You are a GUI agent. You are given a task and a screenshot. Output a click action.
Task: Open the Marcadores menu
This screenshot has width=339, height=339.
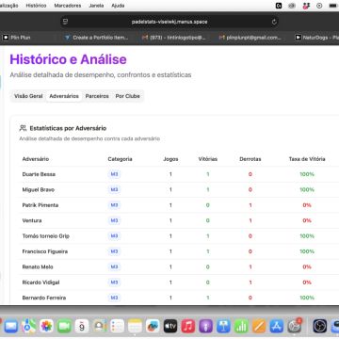point(68,6)
